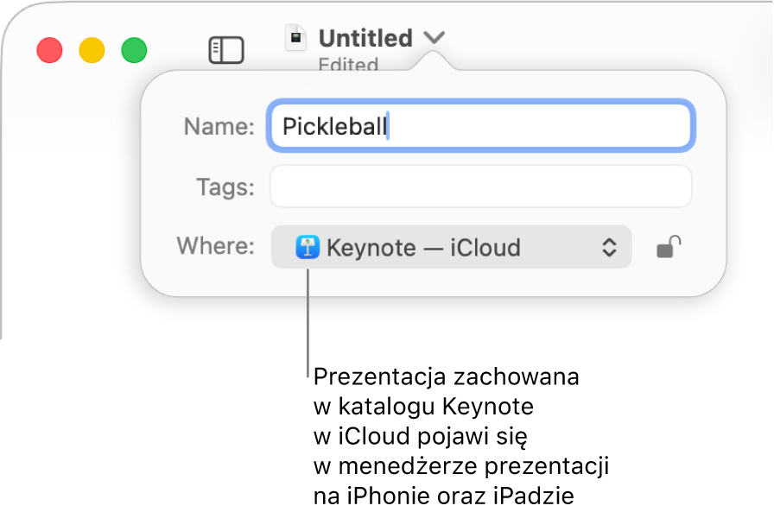
Task: Expand the chevron next to Untitled
Action: (435, 38)
